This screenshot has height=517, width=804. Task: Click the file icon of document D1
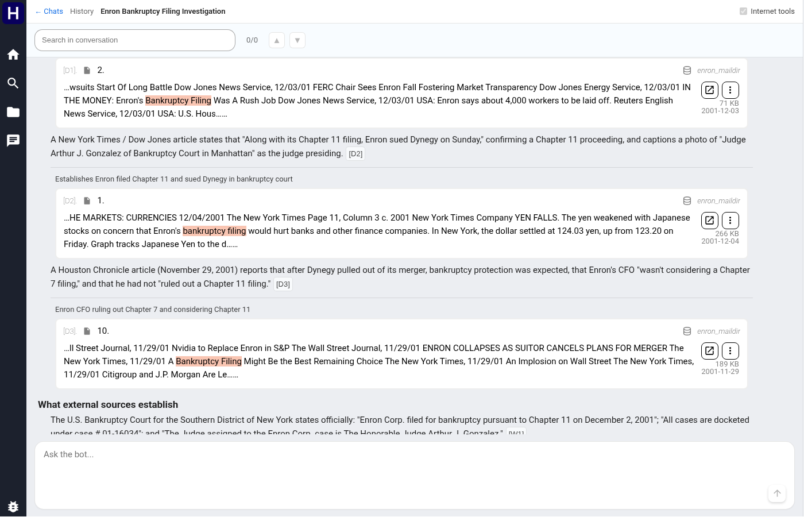[x=87, y=70]
